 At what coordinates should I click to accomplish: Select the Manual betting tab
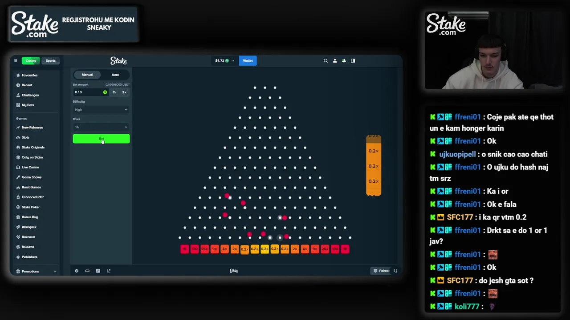coord(87,75)
